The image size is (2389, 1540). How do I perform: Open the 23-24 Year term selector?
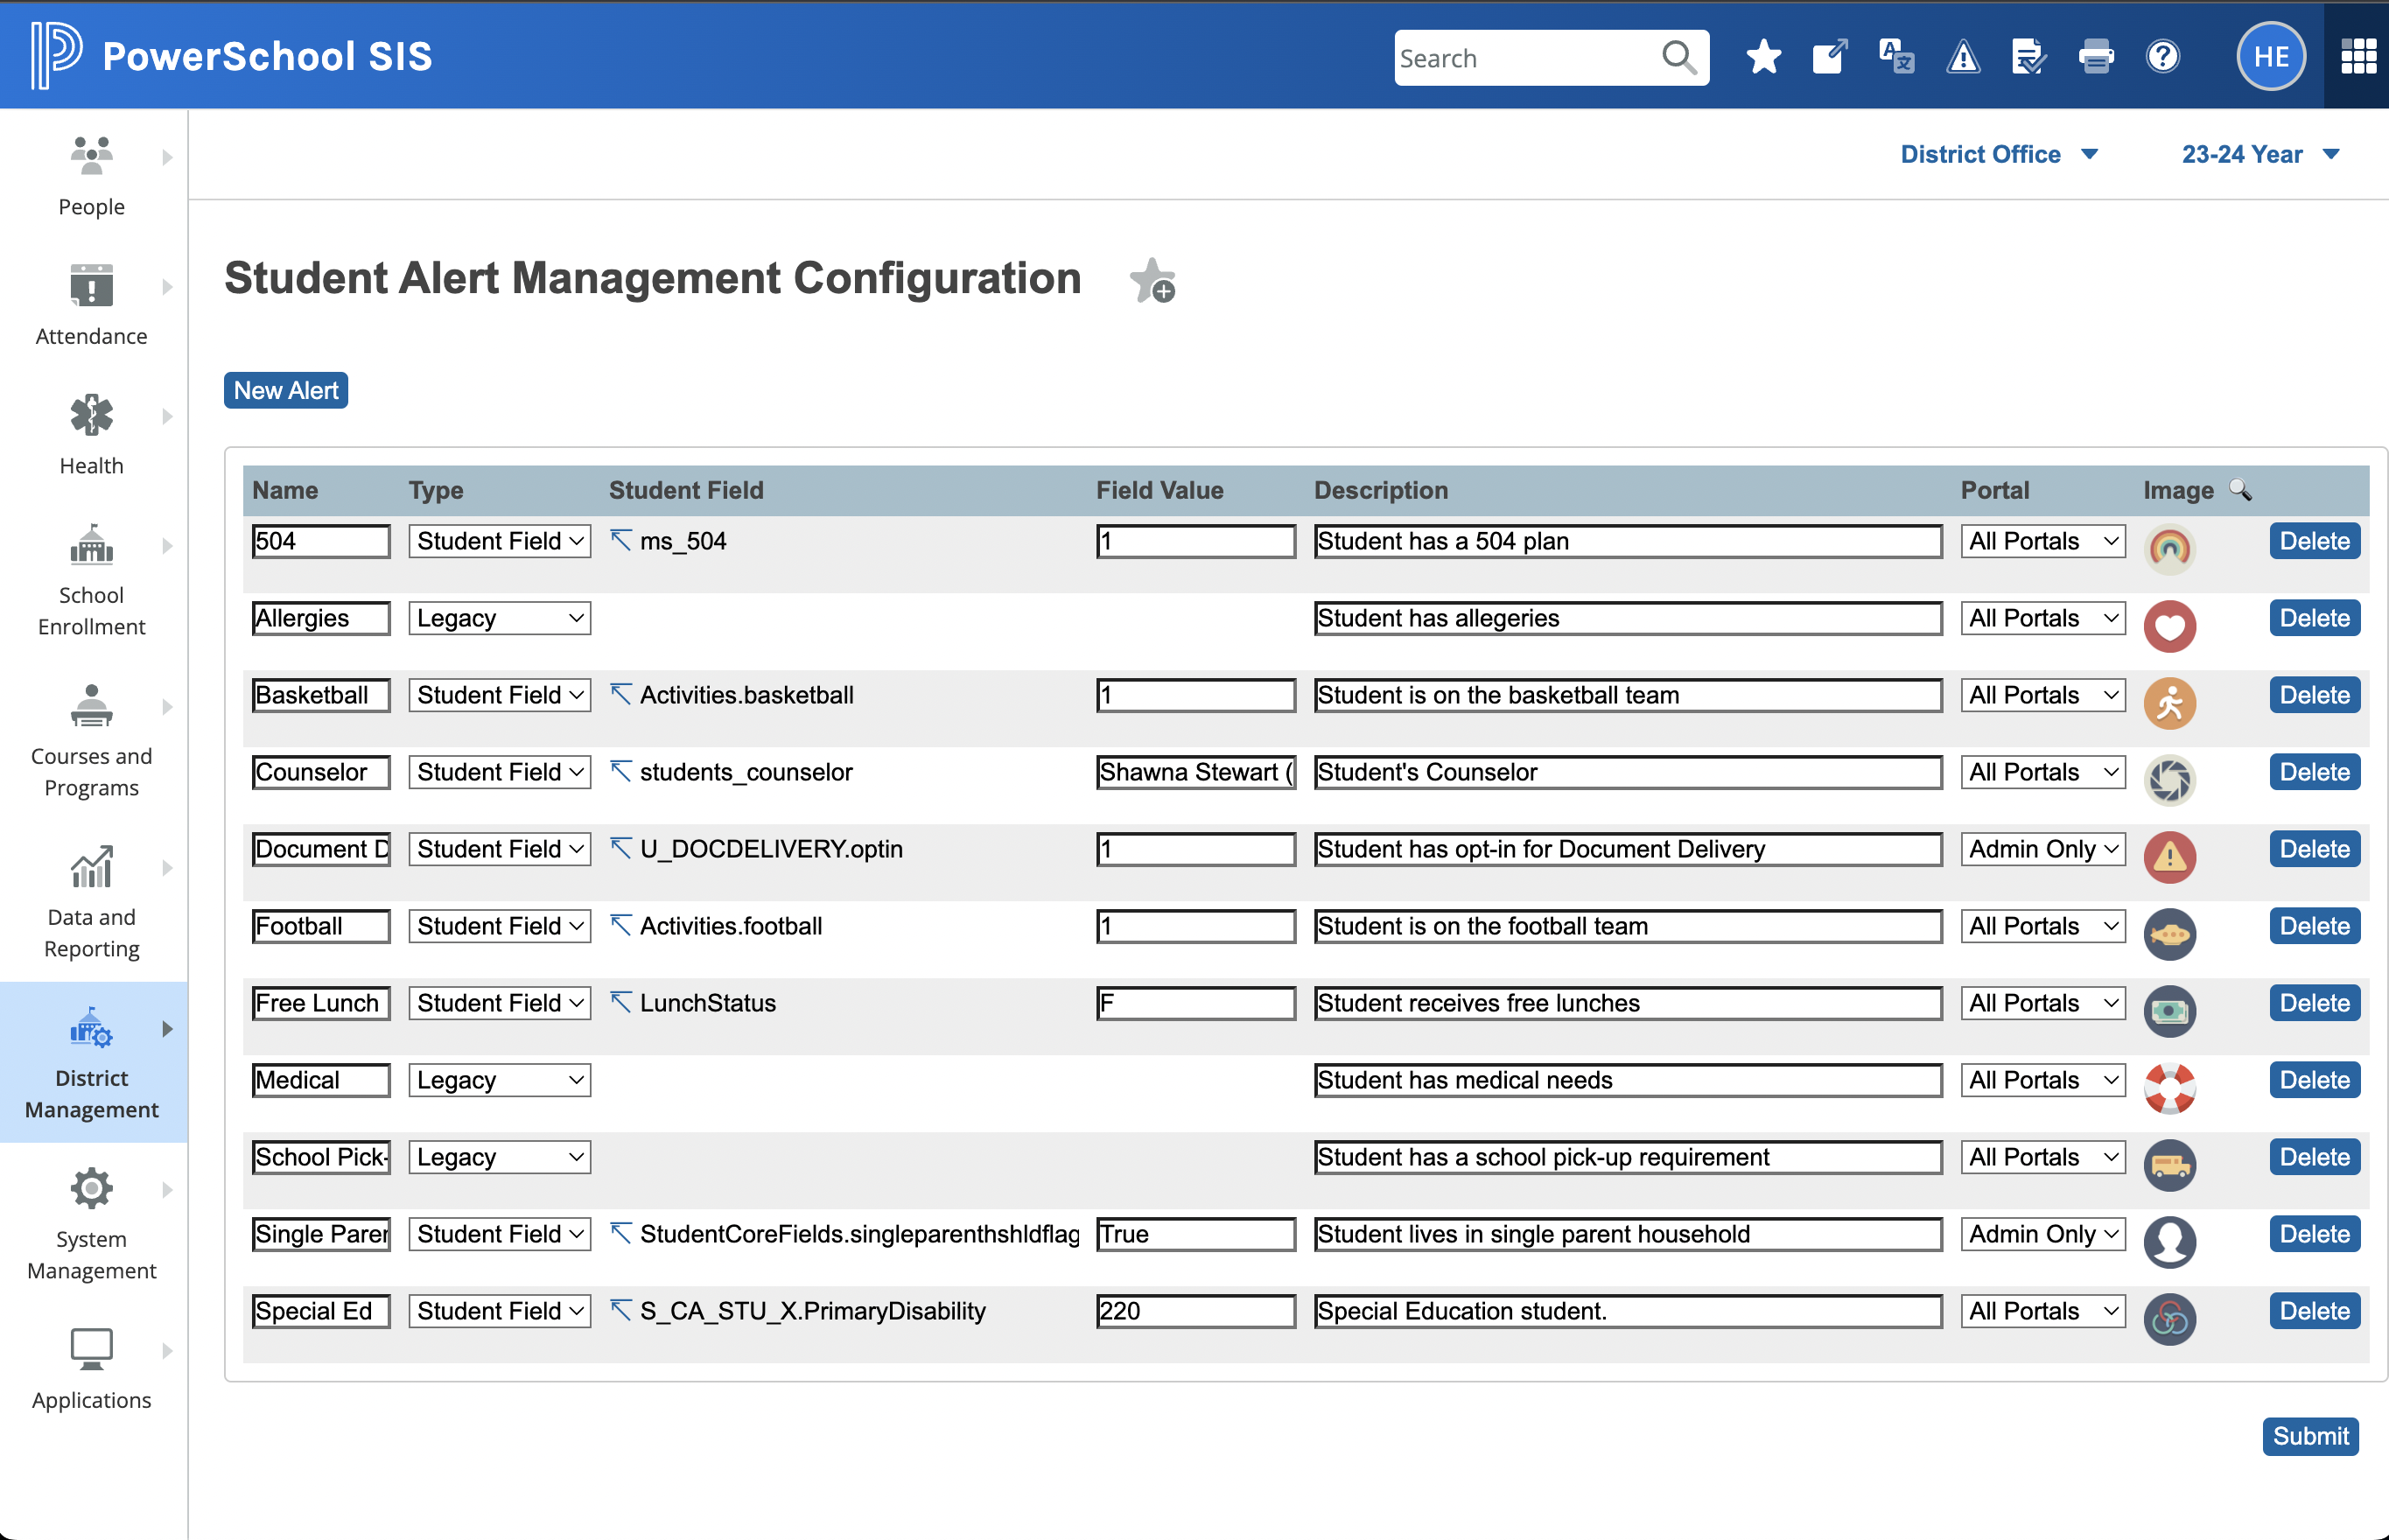point(2260,154)
